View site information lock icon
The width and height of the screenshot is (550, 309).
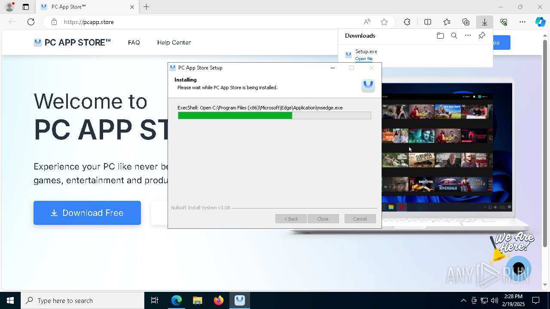coord(54,22)
